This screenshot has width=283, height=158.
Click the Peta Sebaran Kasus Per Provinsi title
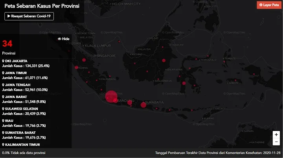pos(42,6)
